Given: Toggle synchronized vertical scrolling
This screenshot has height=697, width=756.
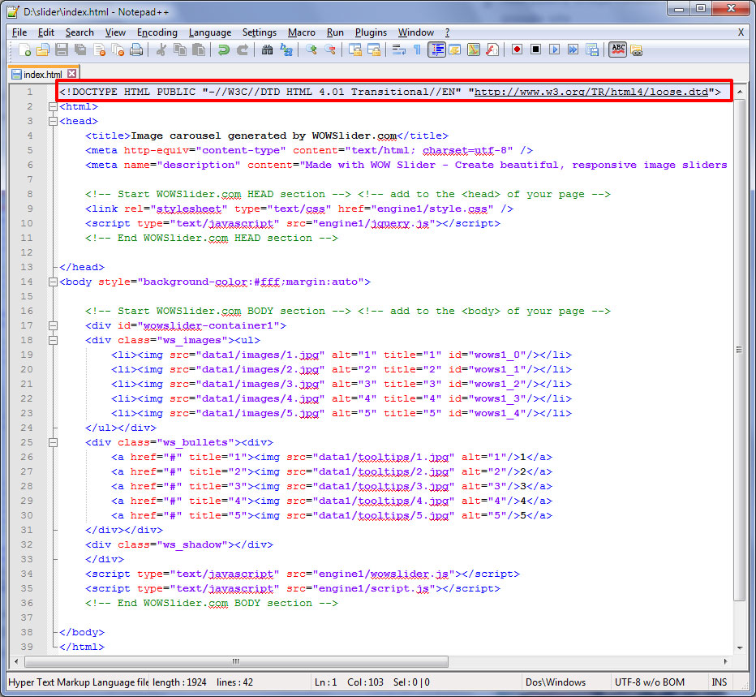Looking at the screenshot, I should point(354,49).
